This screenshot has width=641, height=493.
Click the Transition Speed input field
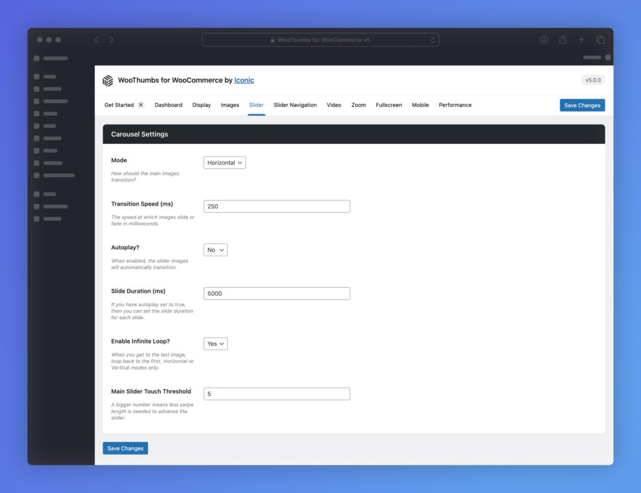pyautogui.click(x=276, y=206)
